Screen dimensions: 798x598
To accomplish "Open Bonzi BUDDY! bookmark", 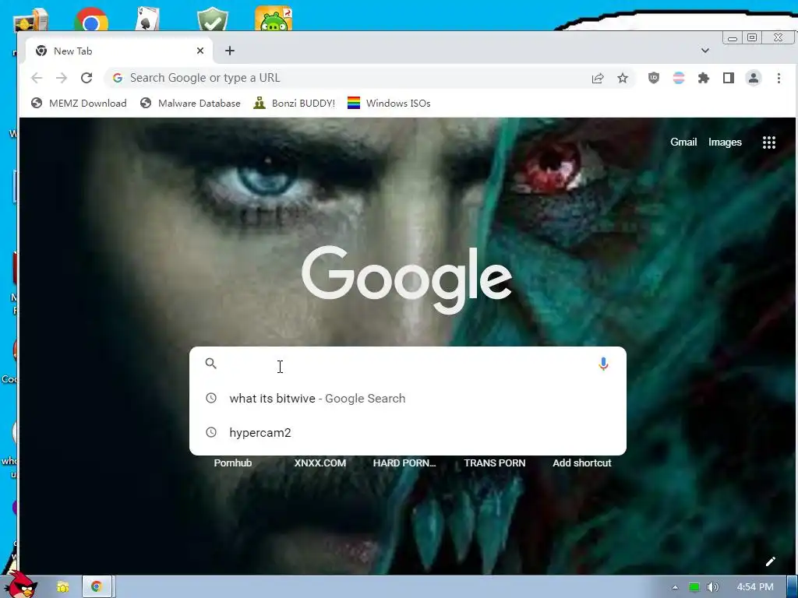I will tap(295, 104).
